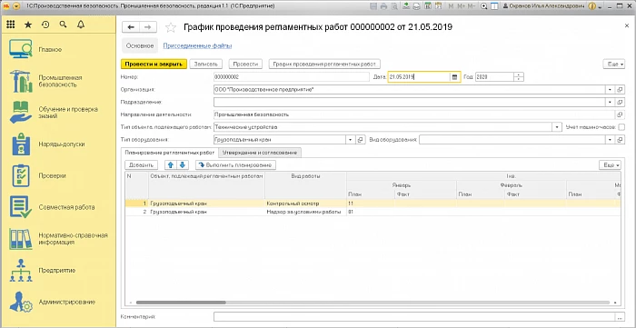Expand the Подразделение dropdown
The width and height of the screenshot is (636, 328).
[x=610, y=102]
